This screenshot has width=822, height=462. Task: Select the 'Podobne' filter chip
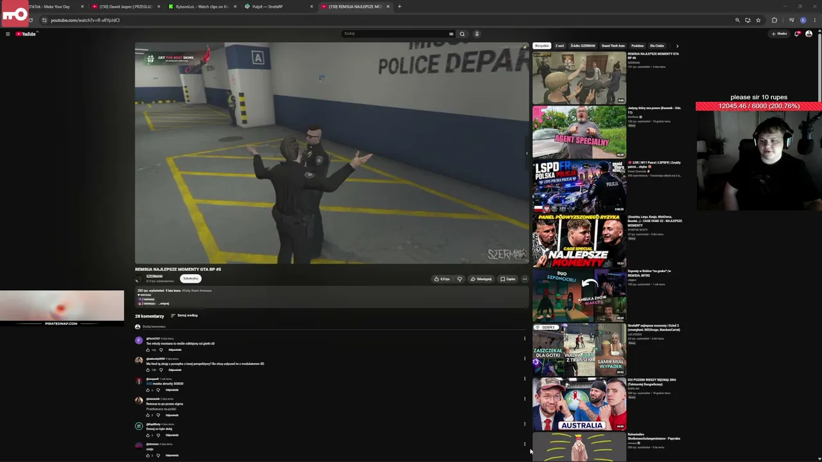tap(638, 46)
